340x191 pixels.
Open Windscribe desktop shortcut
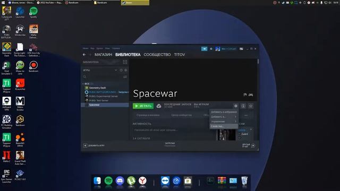click(x=20, y=30)
